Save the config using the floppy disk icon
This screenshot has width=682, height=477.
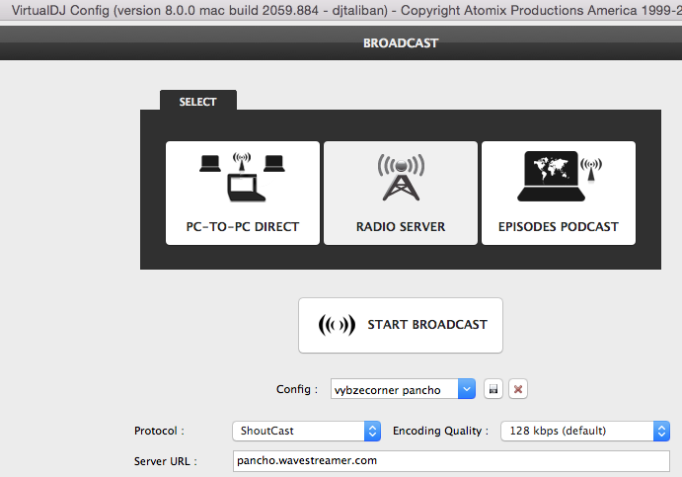point(493,389)
